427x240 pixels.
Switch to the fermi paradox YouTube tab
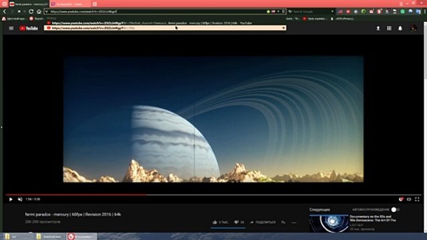point(29,4)
